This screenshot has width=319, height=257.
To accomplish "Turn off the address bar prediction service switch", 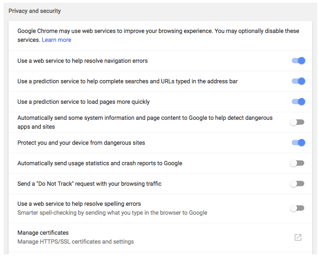I will click(298, 81).
